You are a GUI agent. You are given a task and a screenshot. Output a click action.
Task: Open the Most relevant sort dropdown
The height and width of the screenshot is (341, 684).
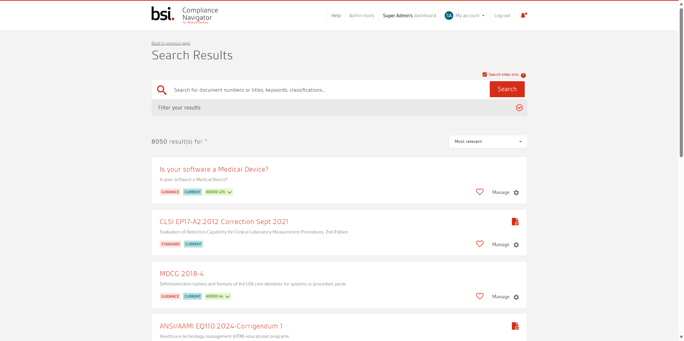coord(488,142)
